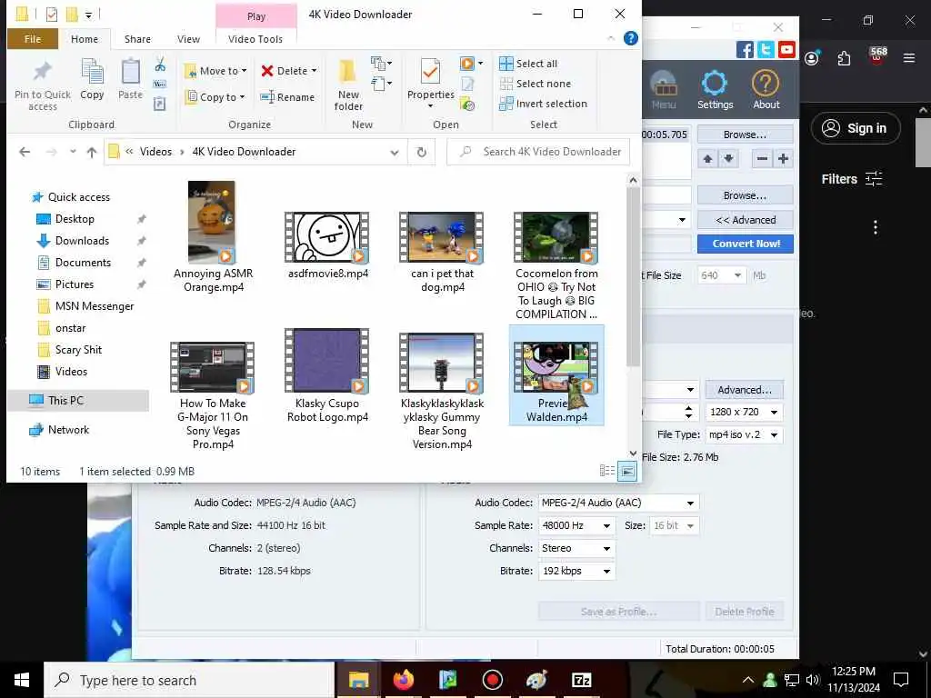Click the Play contextual tab

tap(255, 16)
